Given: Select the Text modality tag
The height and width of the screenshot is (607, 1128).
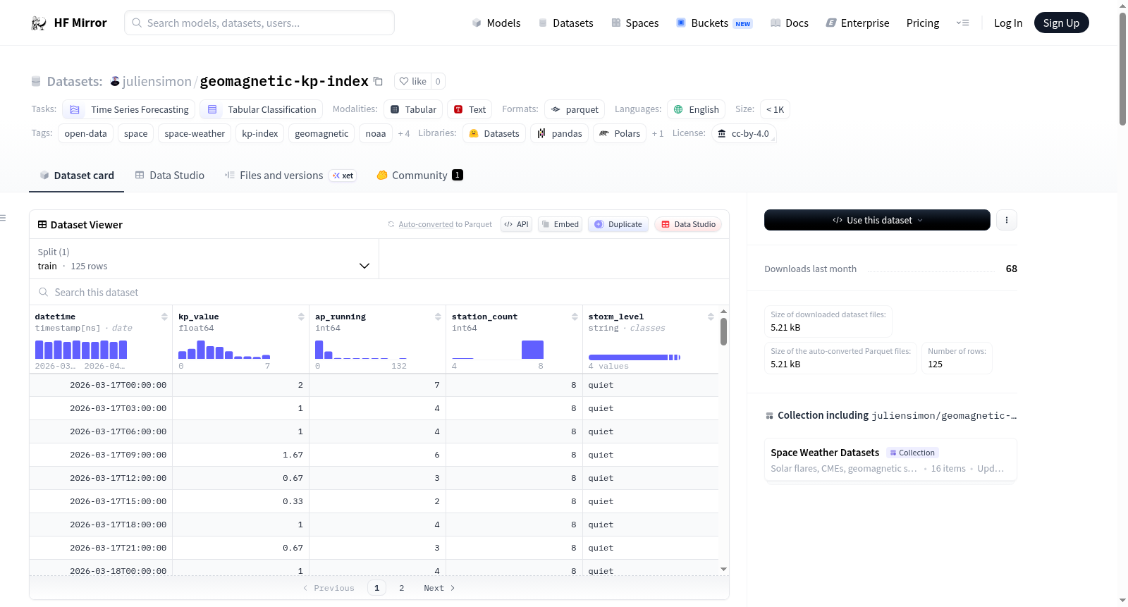Looking at the screenshot, I should [470, 109].
